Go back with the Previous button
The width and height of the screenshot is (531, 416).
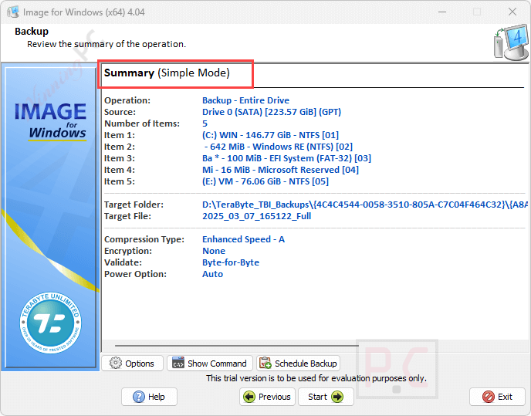(267, 397)
